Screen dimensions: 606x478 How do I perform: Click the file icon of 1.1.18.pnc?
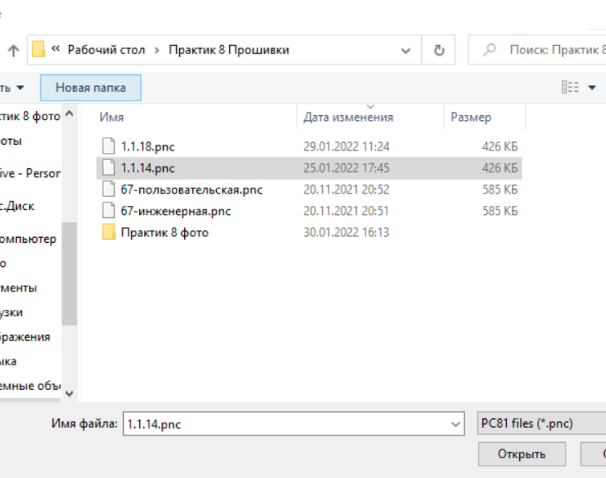click(108, 147)
